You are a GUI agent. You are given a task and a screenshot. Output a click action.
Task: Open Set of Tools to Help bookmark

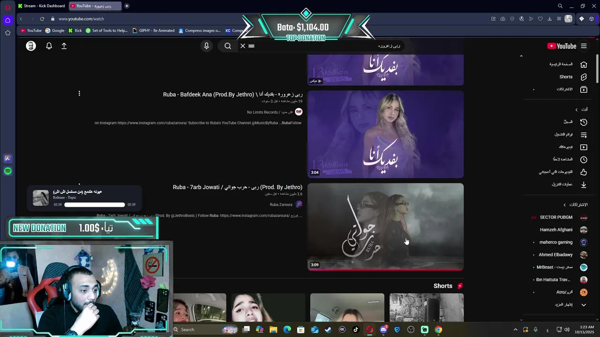[x=106, y=30]
